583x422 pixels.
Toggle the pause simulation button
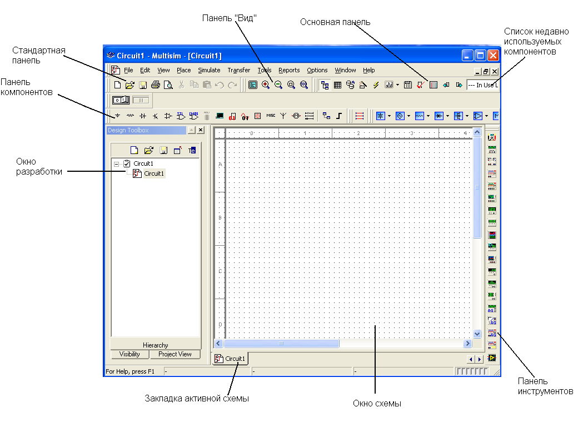coord(141,100)
